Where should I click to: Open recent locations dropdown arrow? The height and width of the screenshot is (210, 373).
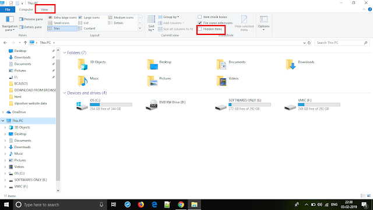click(x=19, y=43)
